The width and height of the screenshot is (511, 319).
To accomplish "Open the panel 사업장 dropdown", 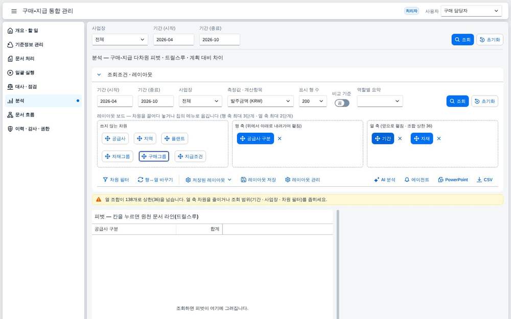I will click(x=200, y=101).
